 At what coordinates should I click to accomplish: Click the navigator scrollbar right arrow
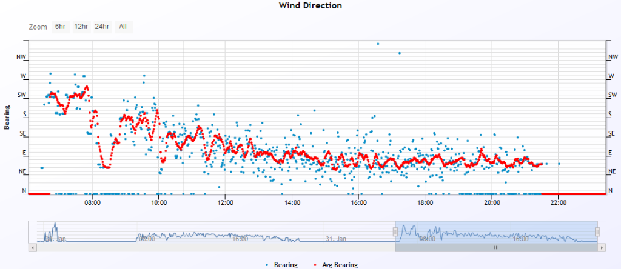pyautogui.click(x=602, y=248)
